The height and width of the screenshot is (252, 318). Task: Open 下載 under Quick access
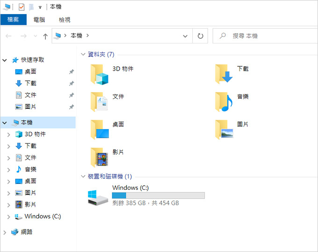(30, 83)
